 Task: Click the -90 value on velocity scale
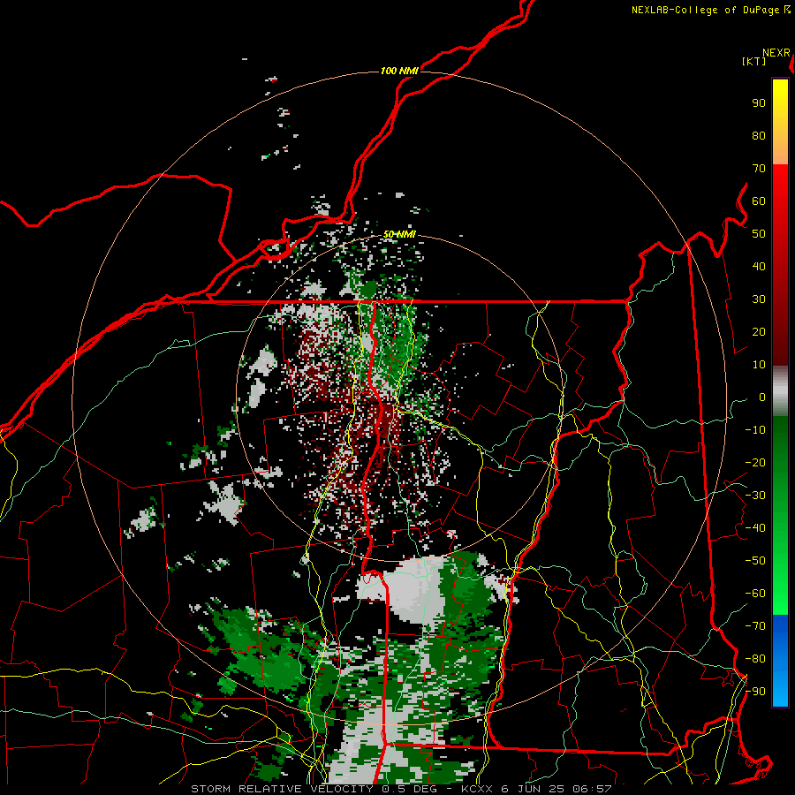(x=755, y=692)
